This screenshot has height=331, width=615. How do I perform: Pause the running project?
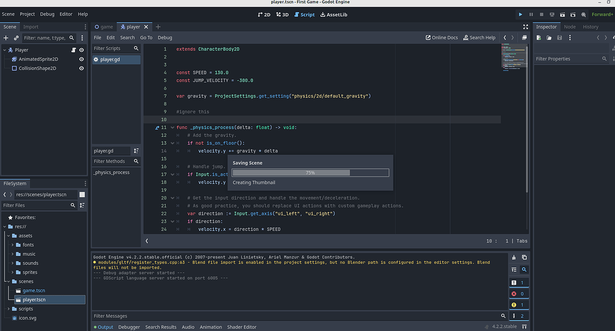click(x=531, y=14)
